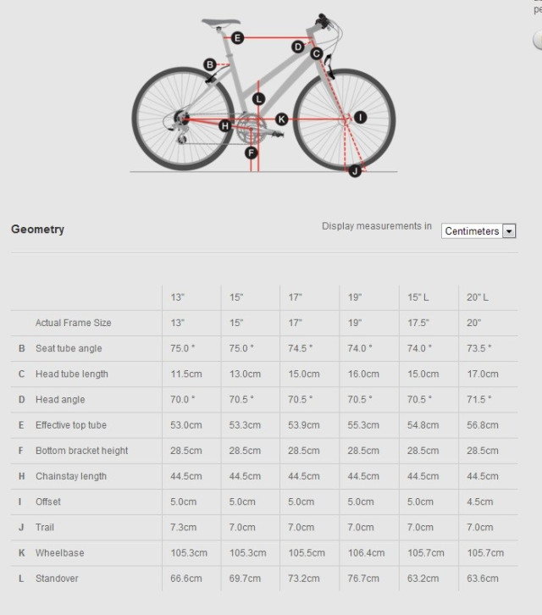Click the Effective top tube row label

pyautogui.click(x=71, y=424)
